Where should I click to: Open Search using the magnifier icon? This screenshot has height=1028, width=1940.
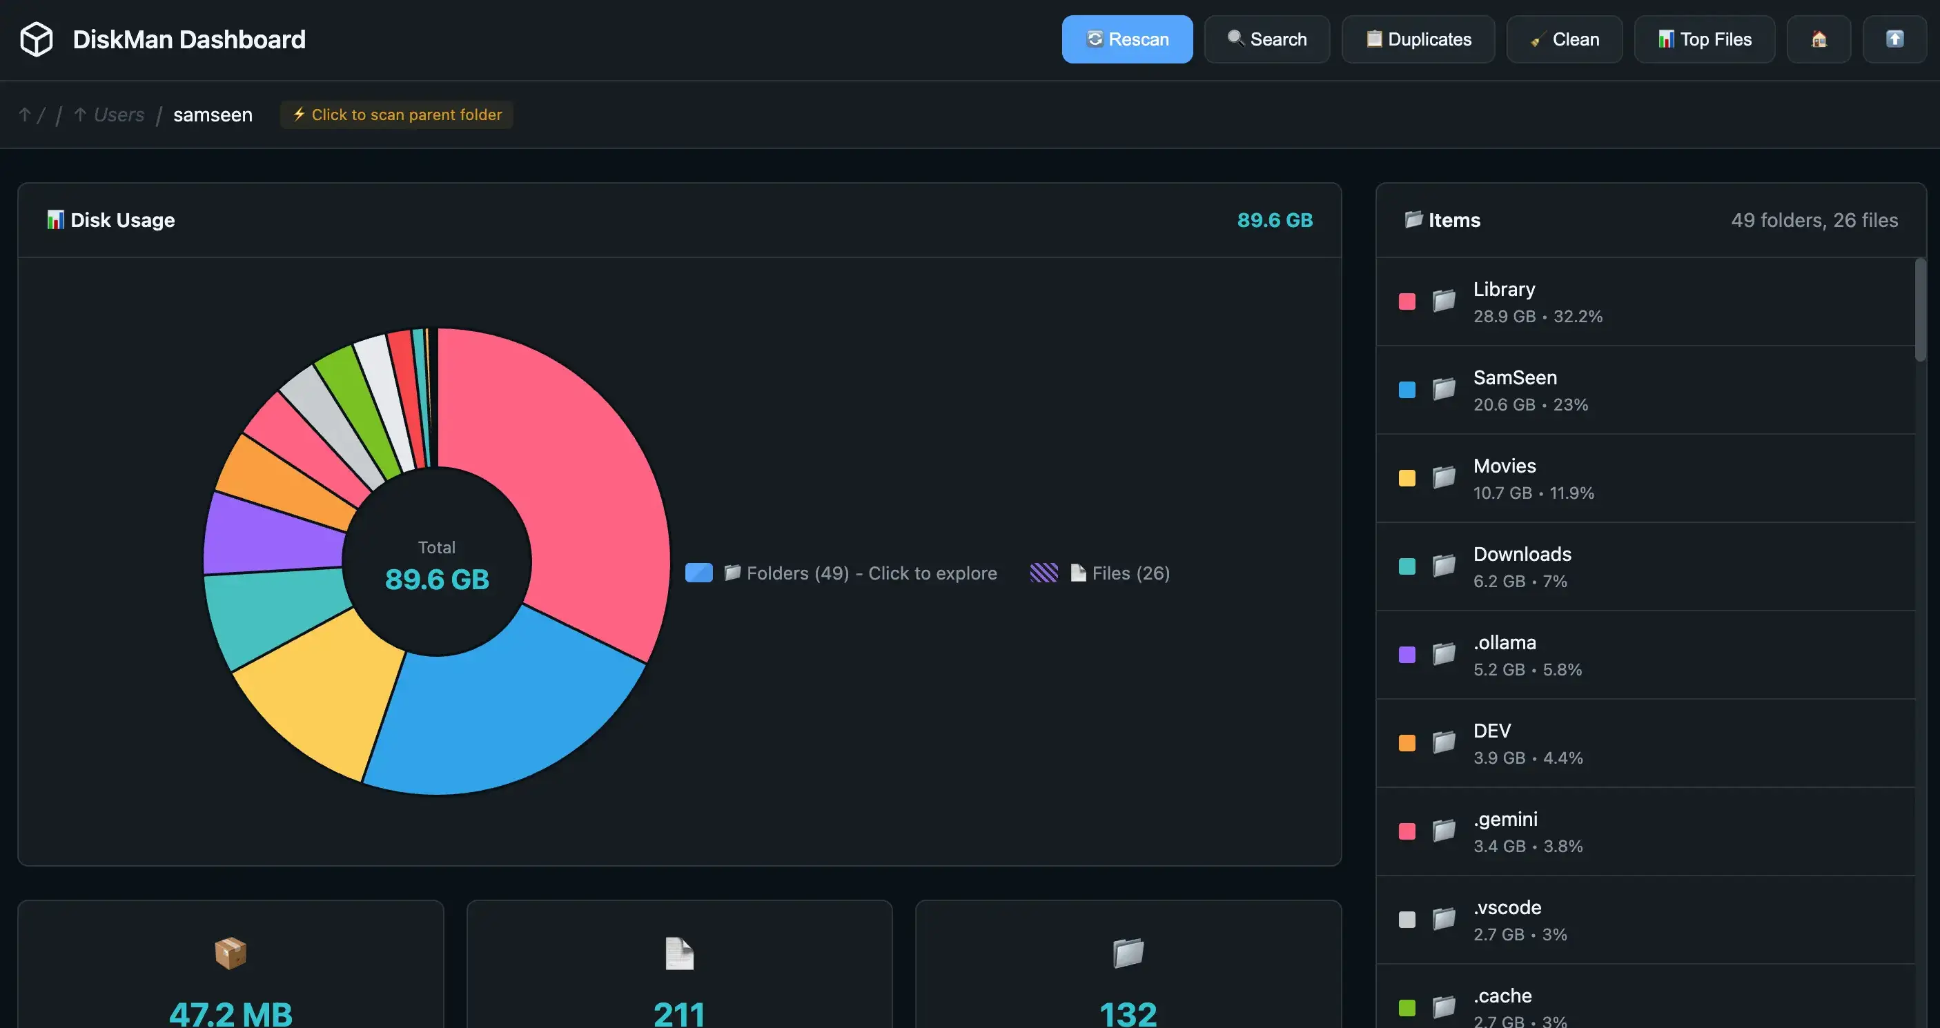pyautogui.click(x=1235, y=39)
